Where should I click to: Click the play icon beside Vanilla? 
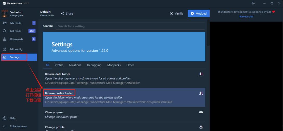[x=172, y=14]
